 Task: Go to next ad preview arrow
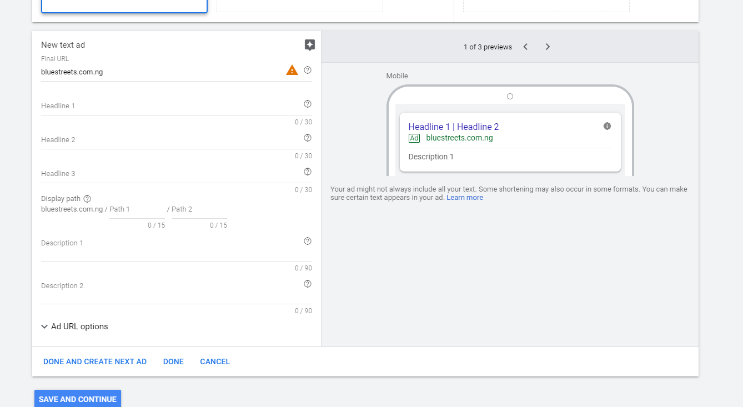pos(548,47)
